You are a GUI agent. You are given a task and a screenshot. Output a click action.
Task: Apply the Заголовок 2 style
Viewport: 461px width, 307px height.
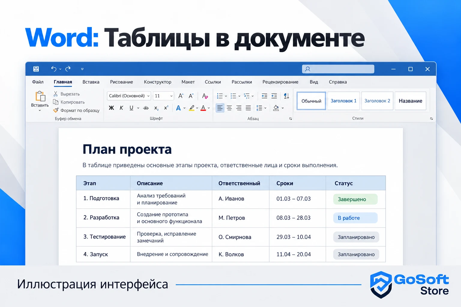point(377,101)
